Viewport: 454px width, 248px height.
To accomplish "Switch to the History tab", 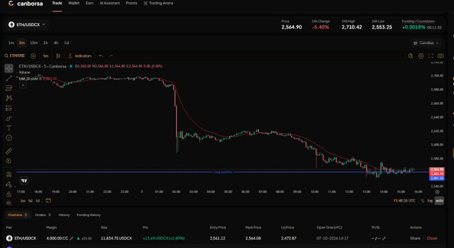I will [x=64, y=215].
